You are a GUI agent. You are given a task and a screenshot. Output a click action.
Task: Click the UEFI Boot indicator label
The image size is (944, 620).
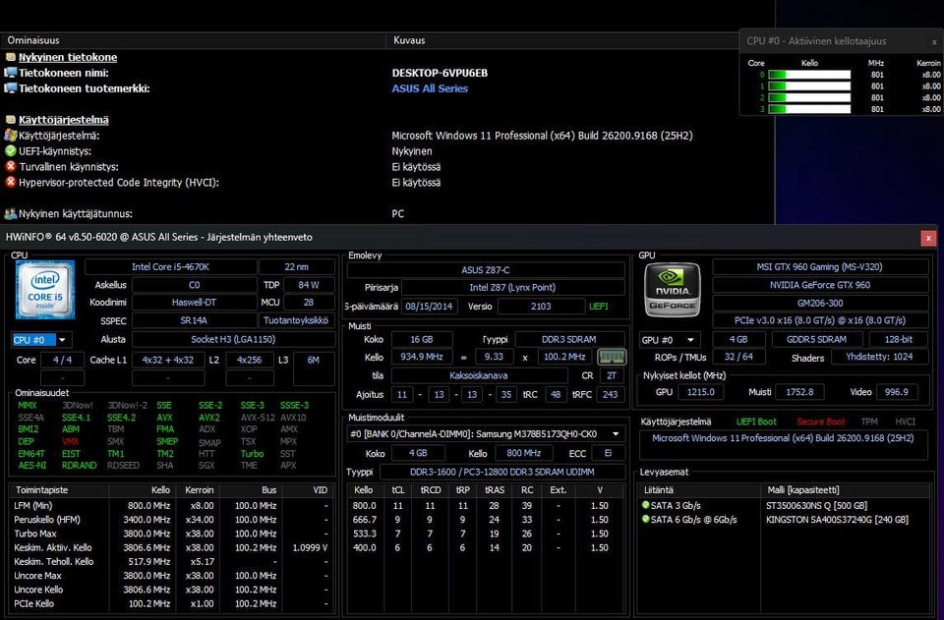tap(756, 422)
